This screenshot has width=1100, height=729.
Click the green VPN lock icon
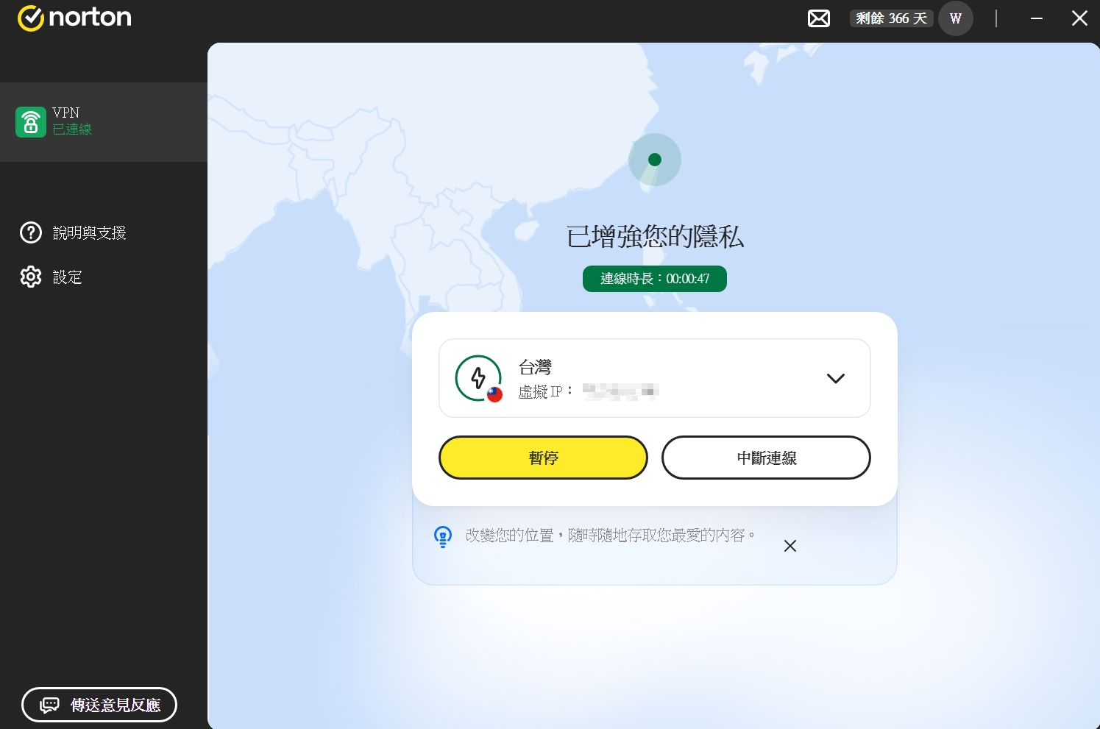click(31, 122)
